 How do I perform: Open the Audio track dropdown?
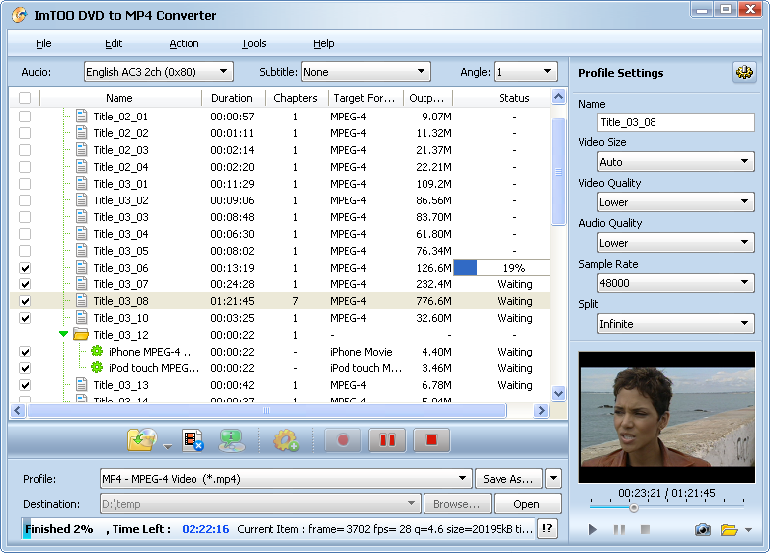[x=159, y=72]
